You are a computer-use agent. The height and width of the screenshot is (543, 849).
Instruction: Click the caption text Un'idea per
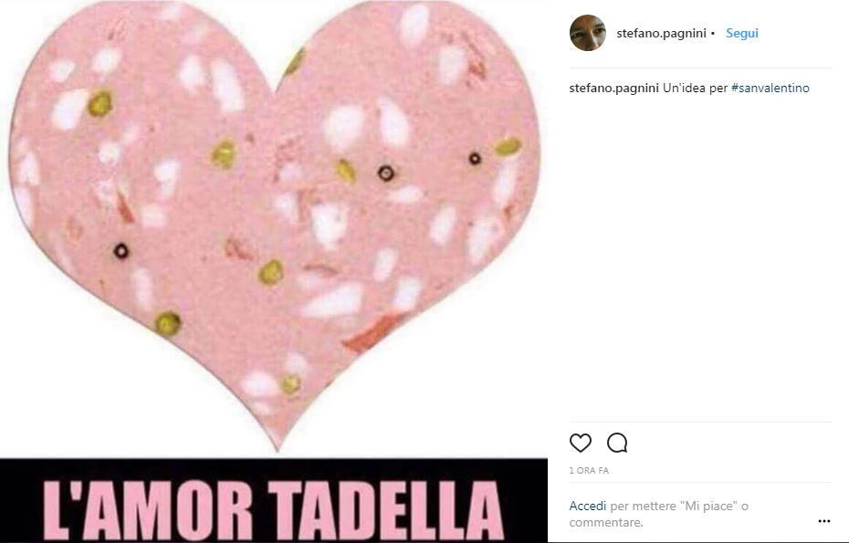[696, 88]
